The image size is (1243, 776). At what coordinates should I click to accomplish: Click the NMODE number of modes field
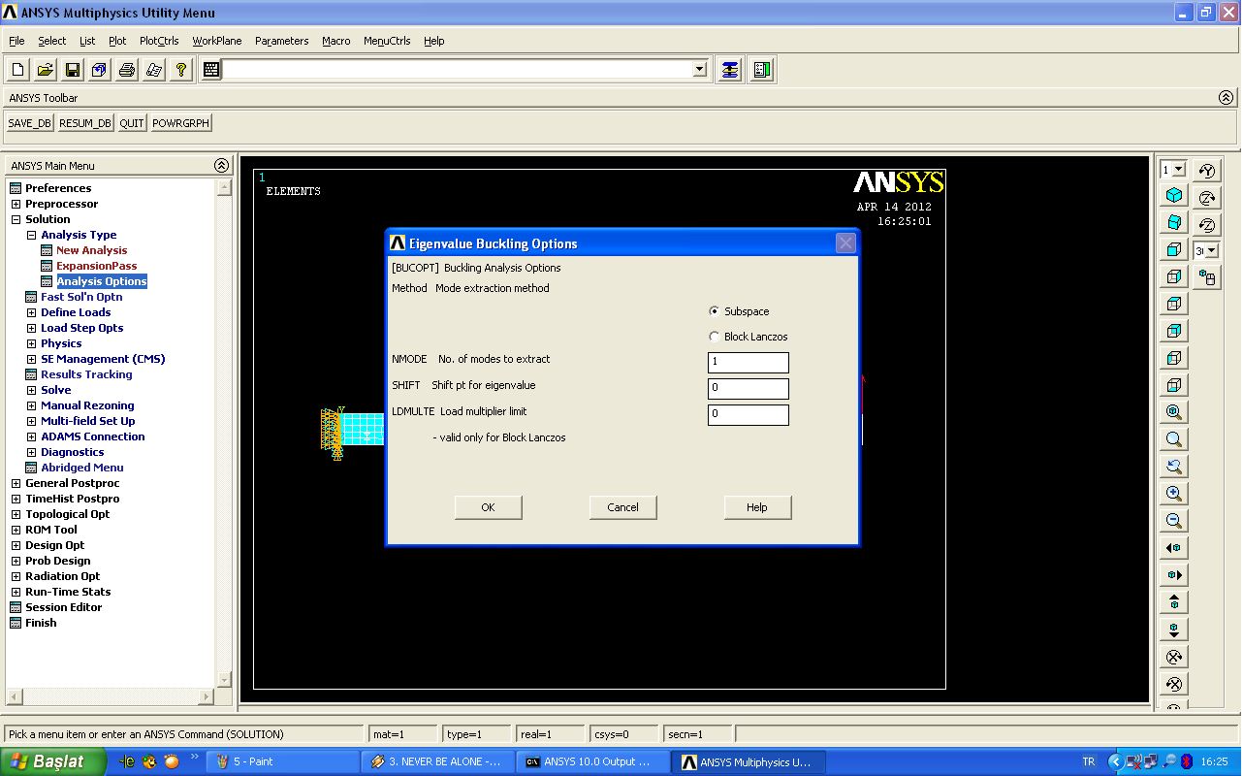coord(749,363)
